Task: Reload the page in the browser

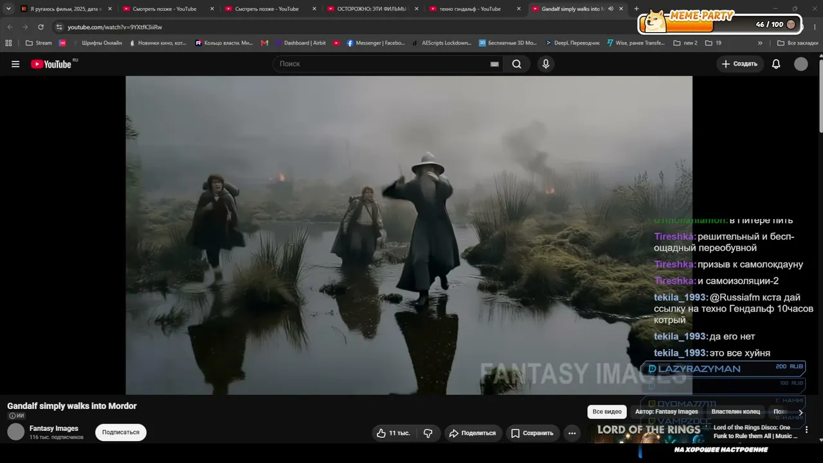Action: click(41, 27)
